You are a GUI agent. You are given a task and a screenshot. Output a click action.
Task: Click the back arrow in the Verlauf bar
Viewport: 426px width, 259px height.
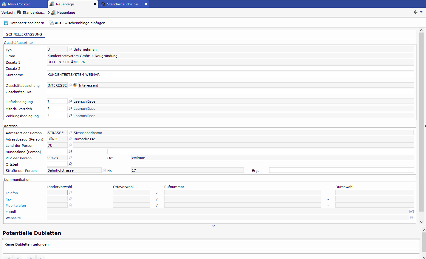415,12
